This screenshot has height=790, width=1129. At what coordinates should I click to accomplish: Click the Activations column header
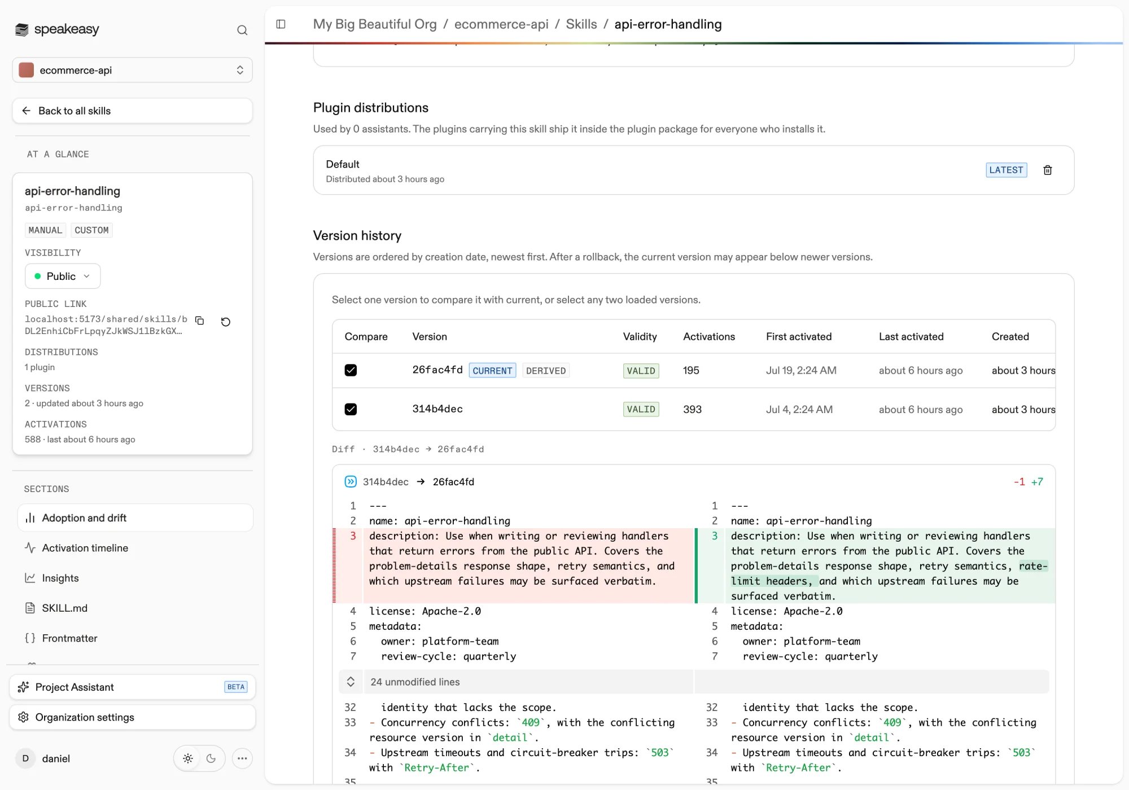click(709, 336)
